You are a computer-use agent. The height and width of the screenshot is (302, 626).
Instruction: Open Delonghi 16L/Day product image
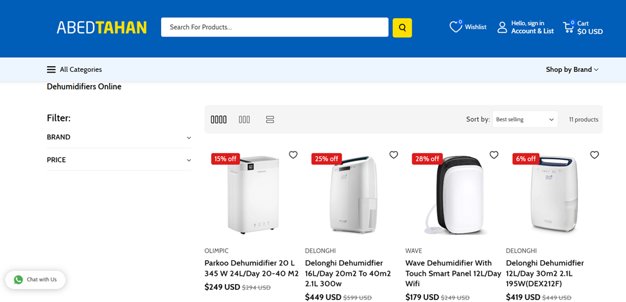(353, 195)
